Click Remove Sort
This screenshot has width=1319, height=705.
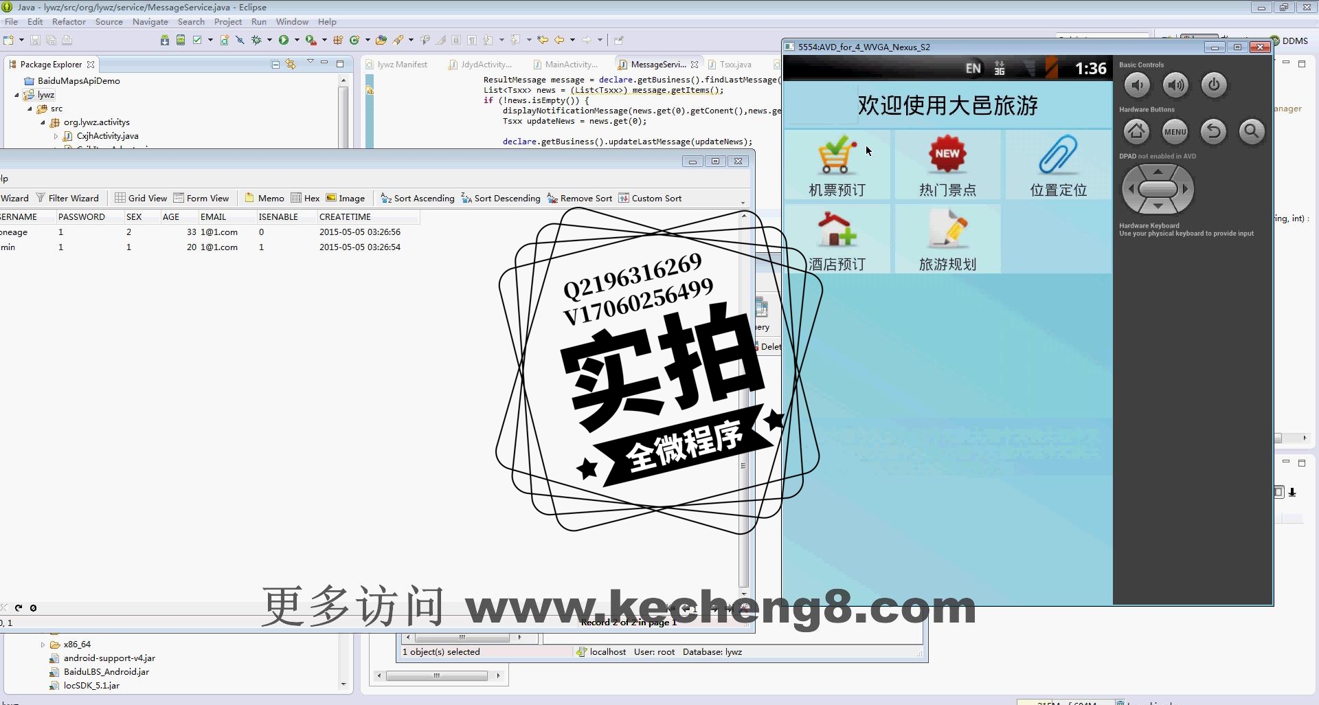click(579, 198)
